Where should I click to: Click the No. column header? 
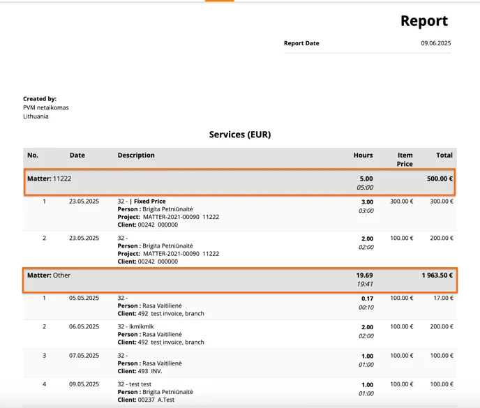click(x=33, y=156)
